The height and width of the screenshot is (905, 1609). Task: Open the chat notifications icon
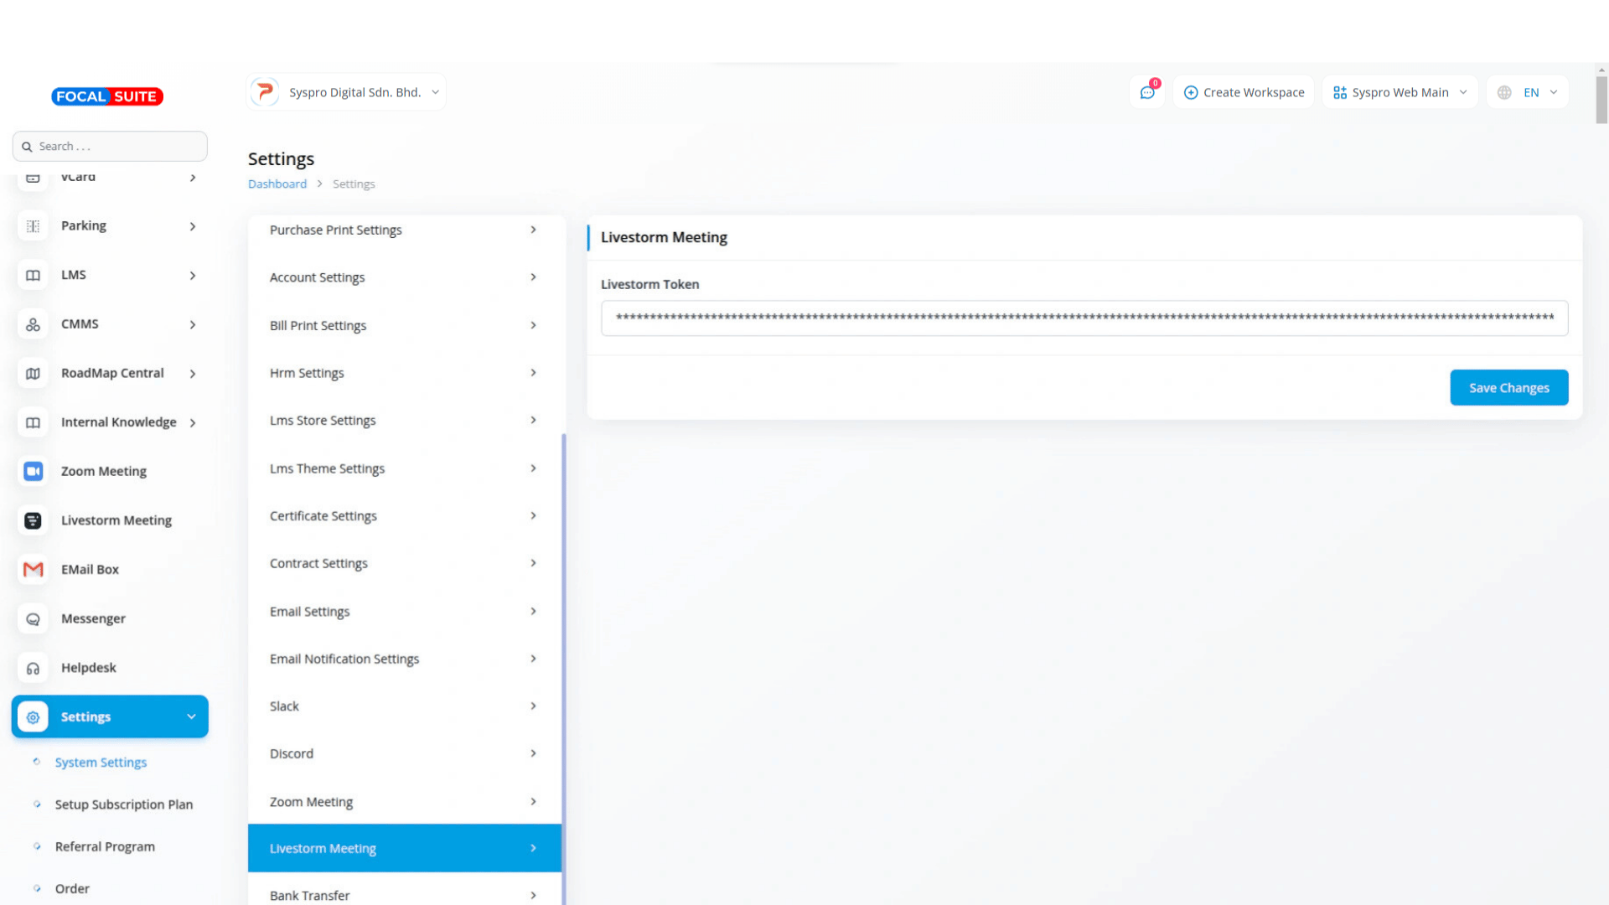pyautogui.click(x=1147, y=92)
